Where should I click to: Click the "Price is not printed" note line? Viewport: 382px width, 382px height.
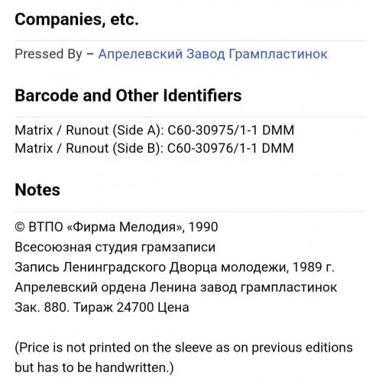184,348
